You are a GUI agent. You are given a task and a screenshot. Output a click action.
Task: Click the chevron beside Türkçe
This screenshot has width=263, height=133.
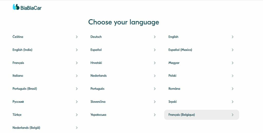(77, 115)
